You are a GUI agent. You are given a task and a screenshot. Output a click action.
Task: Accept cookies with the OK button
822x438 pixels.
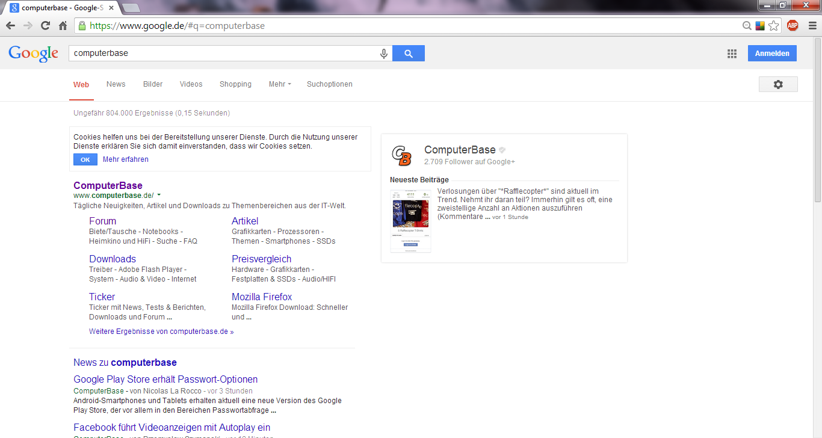85,159
